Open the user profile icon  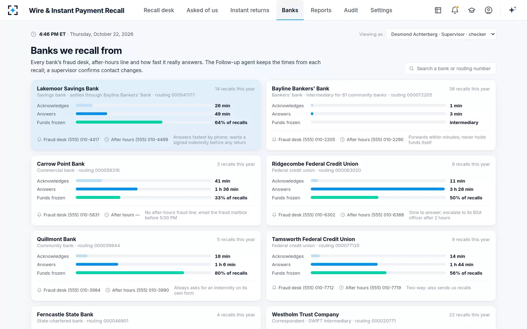pos(489,10)
